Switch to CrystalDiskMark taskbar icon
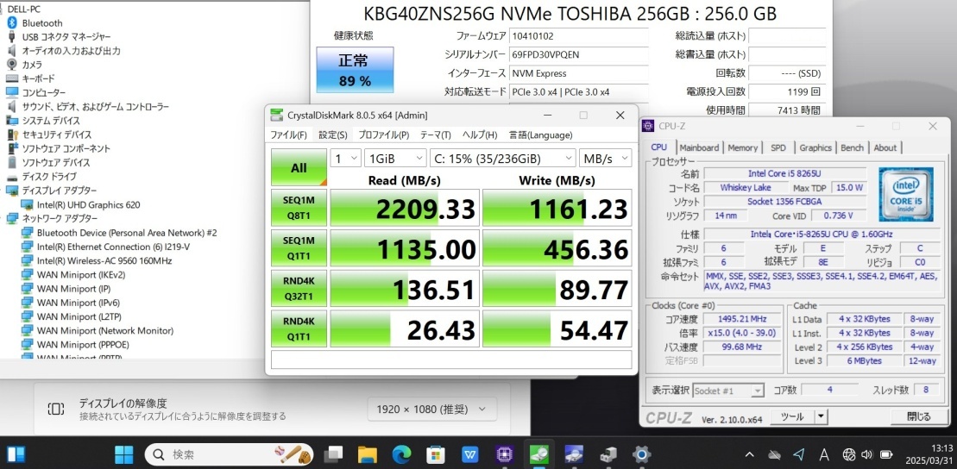957x469 pixels. [539, 454]
